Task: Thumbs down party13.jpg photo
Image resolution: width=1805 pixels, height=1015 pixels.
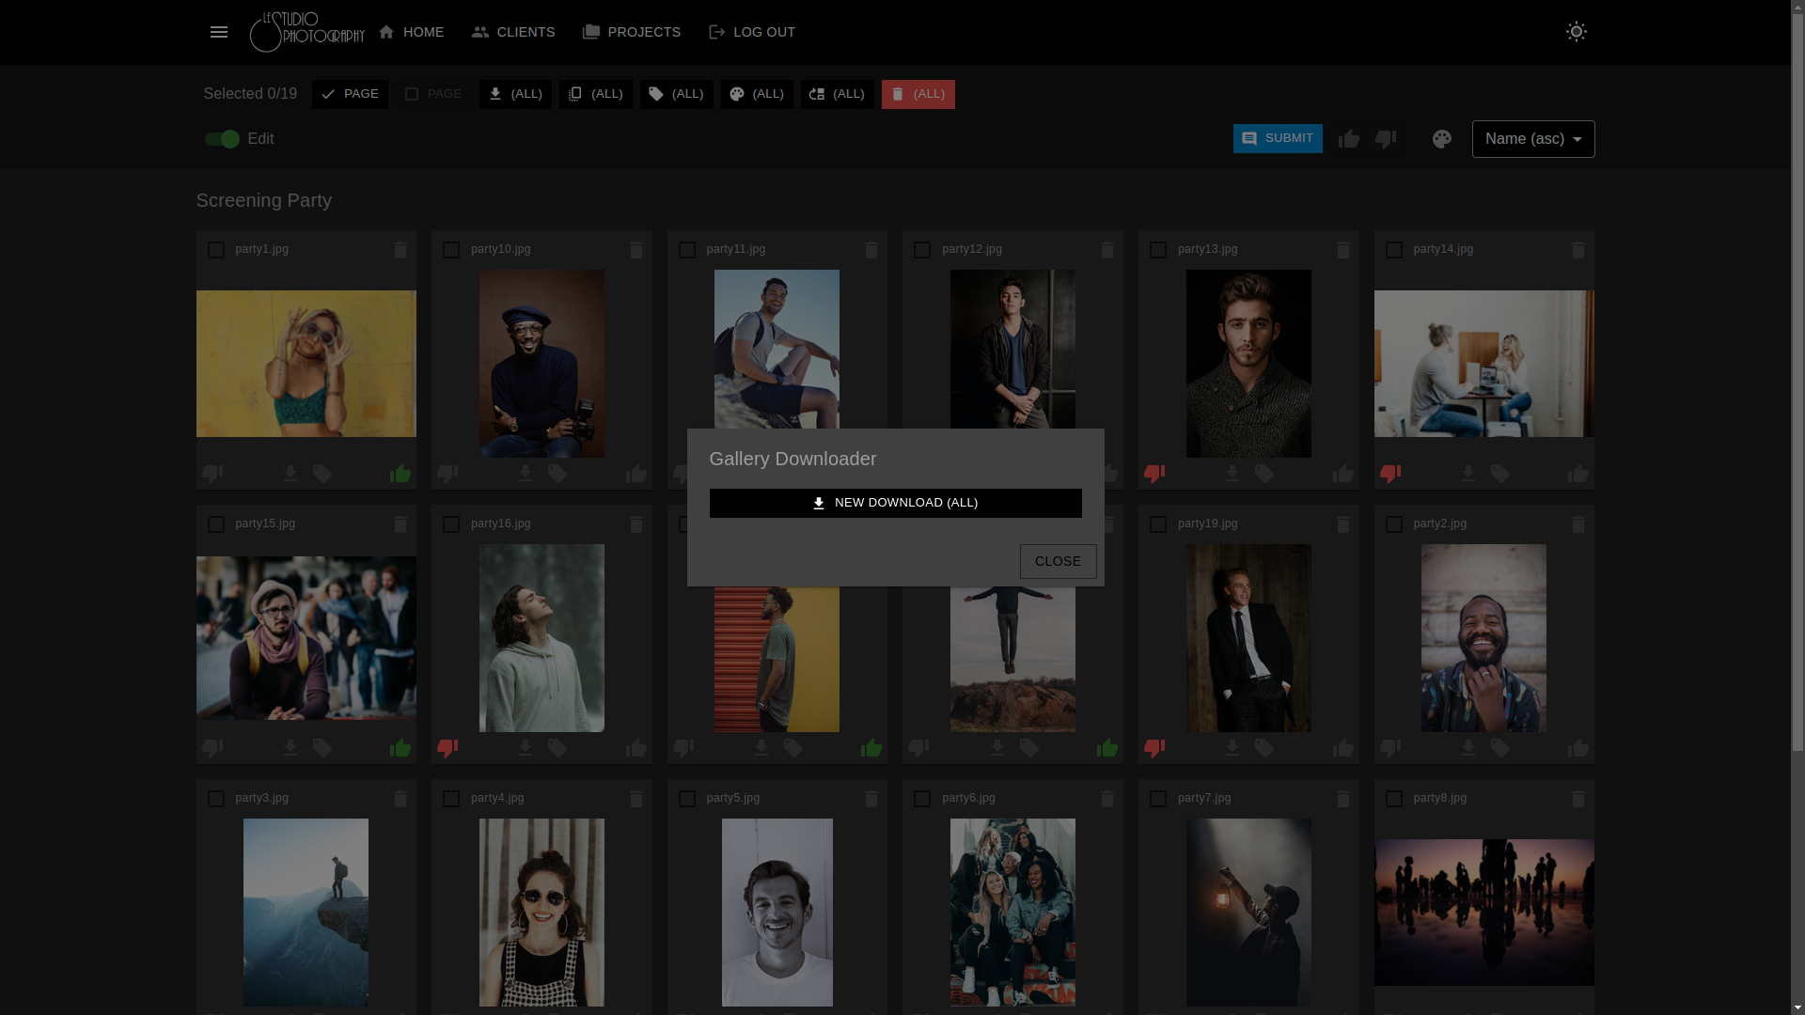Action: [1154, 474]
